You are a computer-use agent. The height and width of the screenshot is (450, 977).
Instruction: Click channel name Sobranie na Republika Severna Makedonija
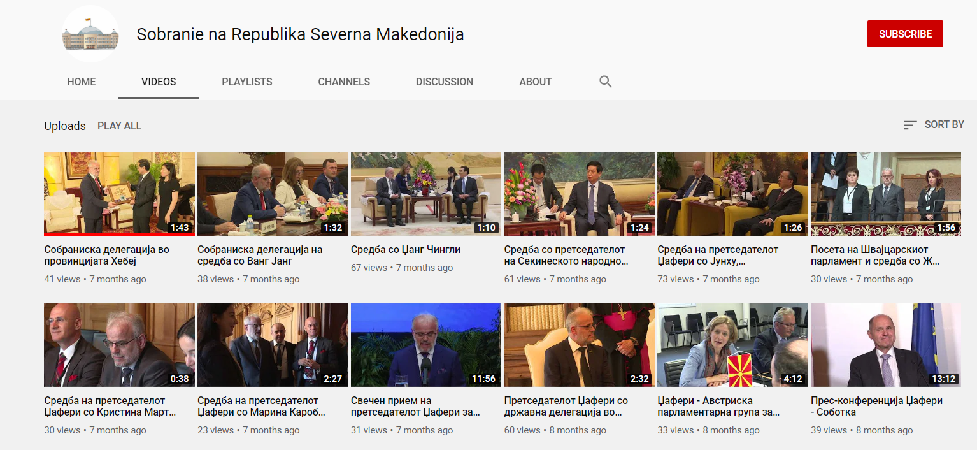[300, 34]
